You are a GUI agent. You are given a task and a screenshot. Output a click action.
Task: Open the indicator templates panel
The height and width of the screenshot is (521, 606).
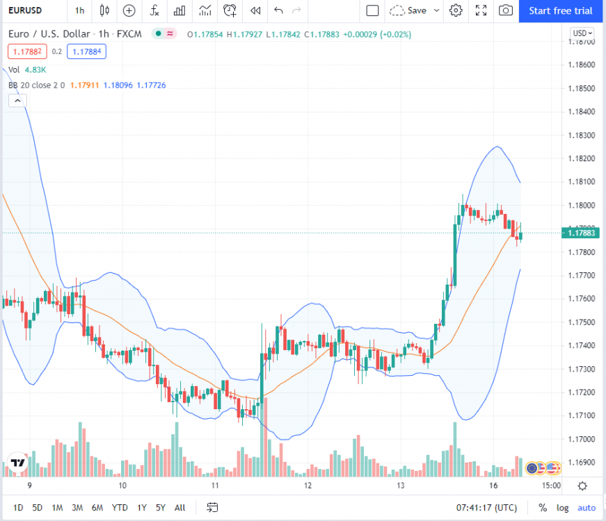point(179,11)
